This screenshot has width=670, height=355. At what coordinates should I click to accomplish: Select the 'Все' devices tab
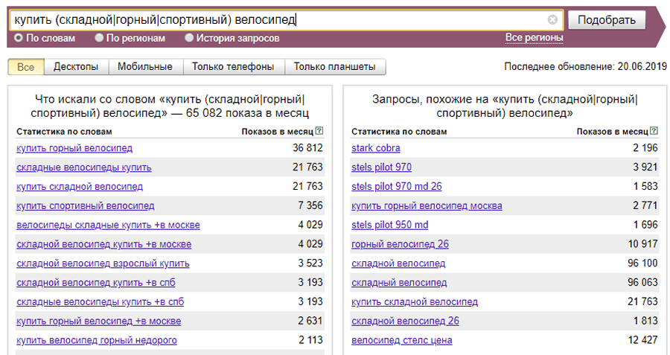coord(25,67)
